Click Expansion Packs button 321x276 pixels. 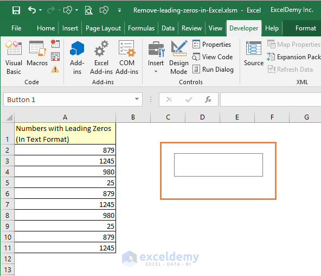tap(293, 57)
